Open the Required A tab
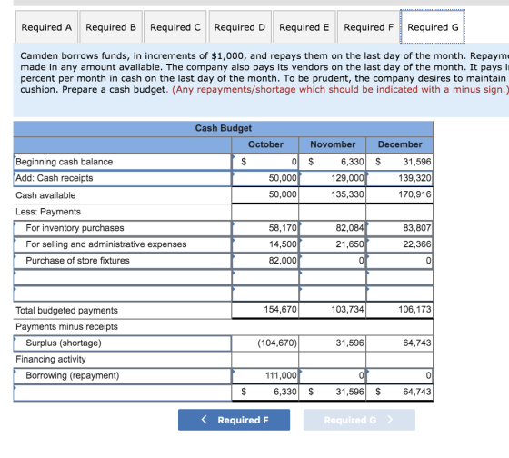Viewport: 509px width, 458px height. tap(46, 27)
